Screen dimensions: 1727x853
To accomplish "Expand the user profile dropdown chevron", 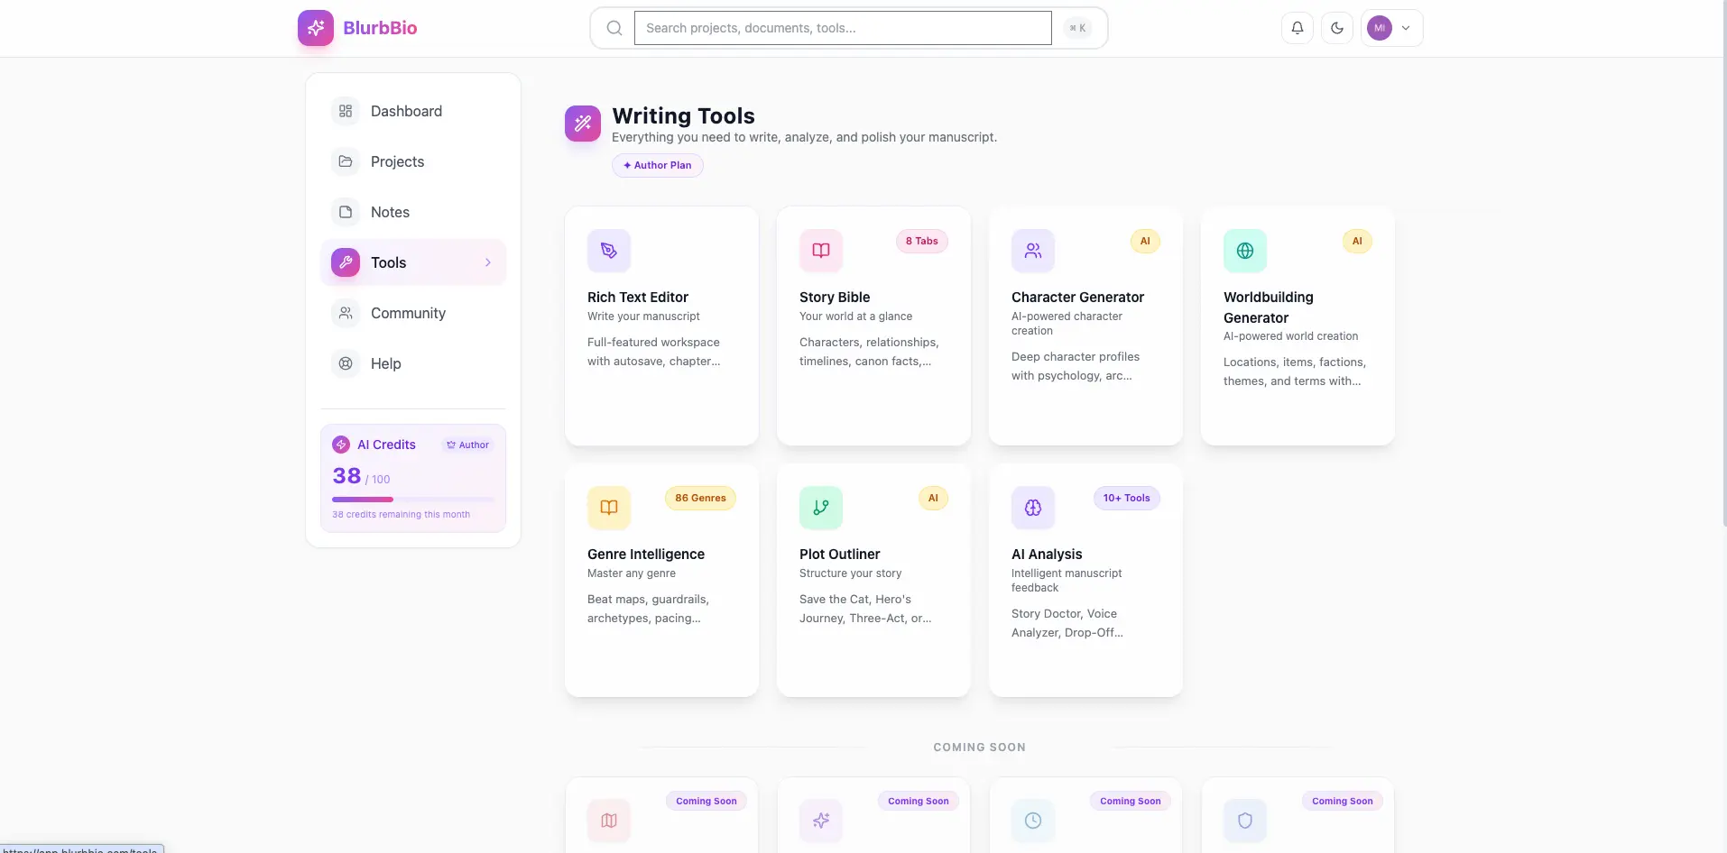I will tap(1406, 28).
